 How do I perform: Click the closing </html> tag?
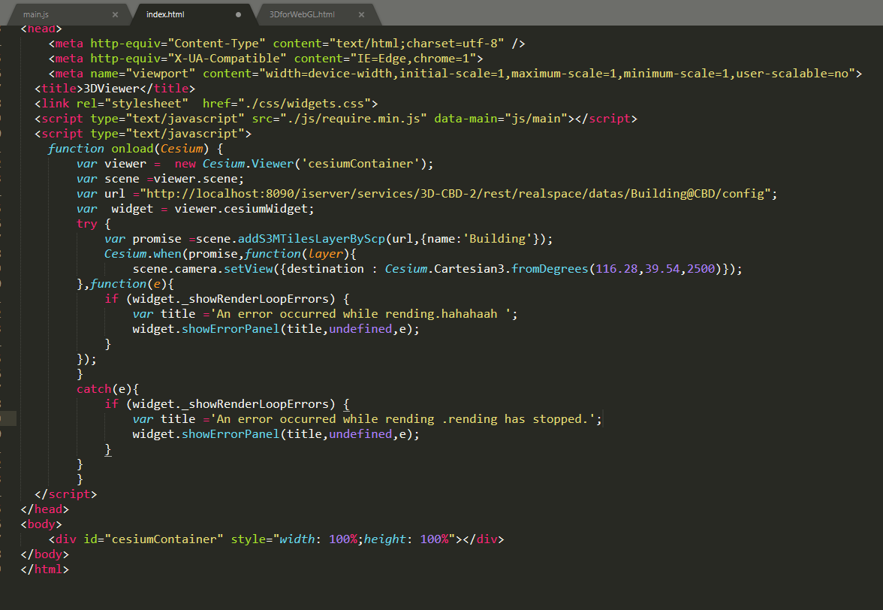(x=44, y=569)
